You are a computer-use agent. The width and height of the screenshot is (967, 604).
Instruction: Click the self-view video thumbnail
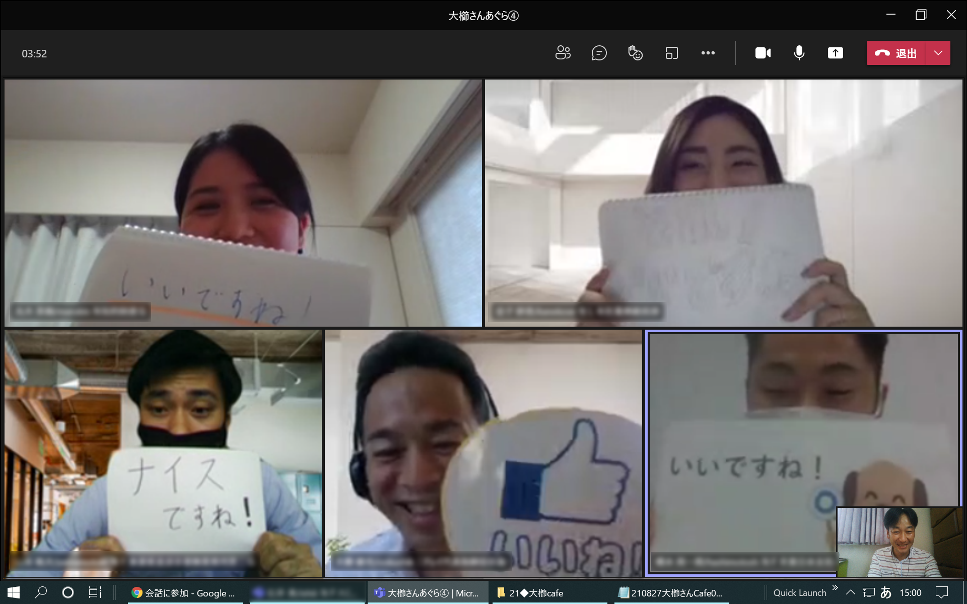click(x=900, y=542)
